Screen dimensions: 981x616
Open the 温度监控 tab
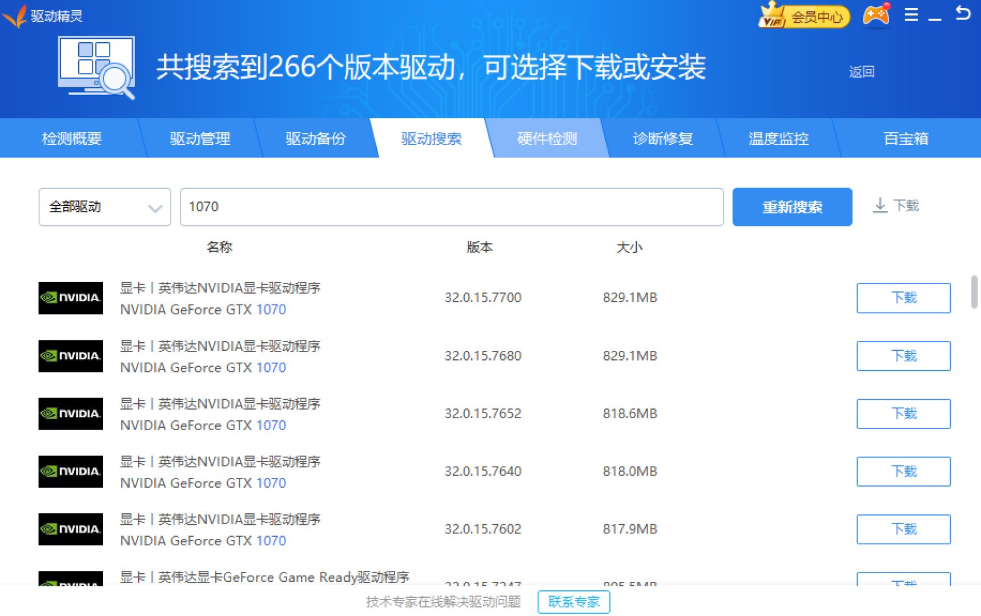(x=779, y=139)
